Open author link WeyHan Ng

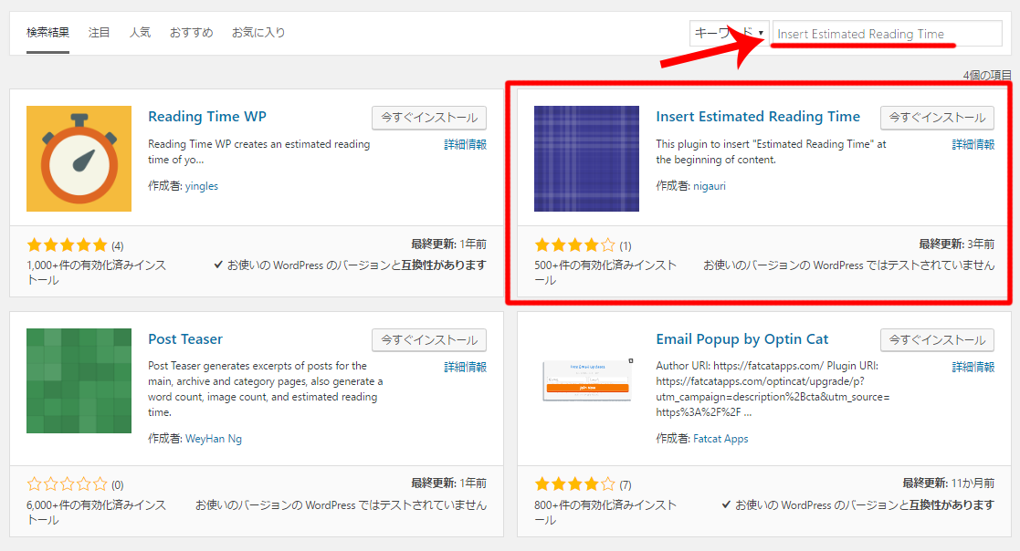click(214, 439)
